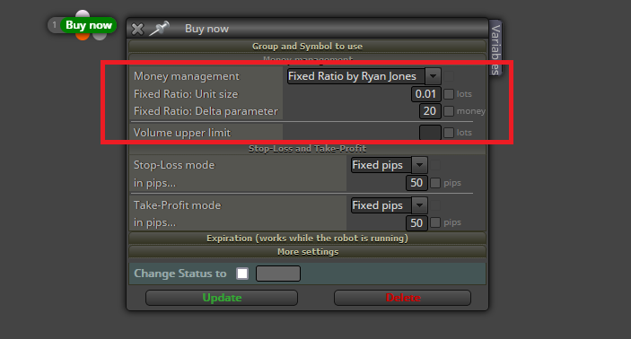
Task: Collapse the Stop-Loss and Take-Profit section
Action: [x=308, y=149]
